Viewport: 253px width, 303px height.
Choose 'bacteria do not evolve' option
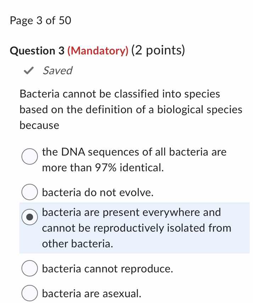(x=29, y=192)
